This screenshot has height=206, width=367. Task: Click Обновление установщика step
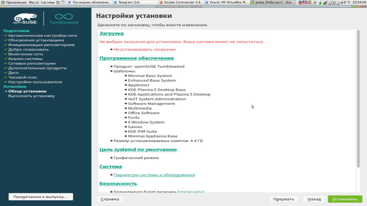pyautogui.click(x=36, y=40)
